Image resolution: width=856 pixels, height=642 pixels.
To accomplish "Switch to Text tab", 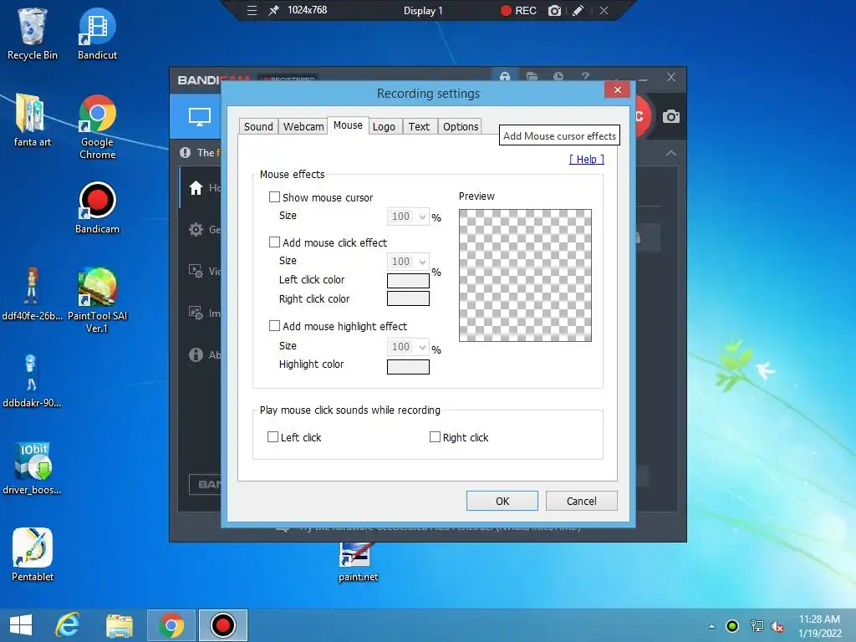I will pyautogui.click(x=420, y=127).
